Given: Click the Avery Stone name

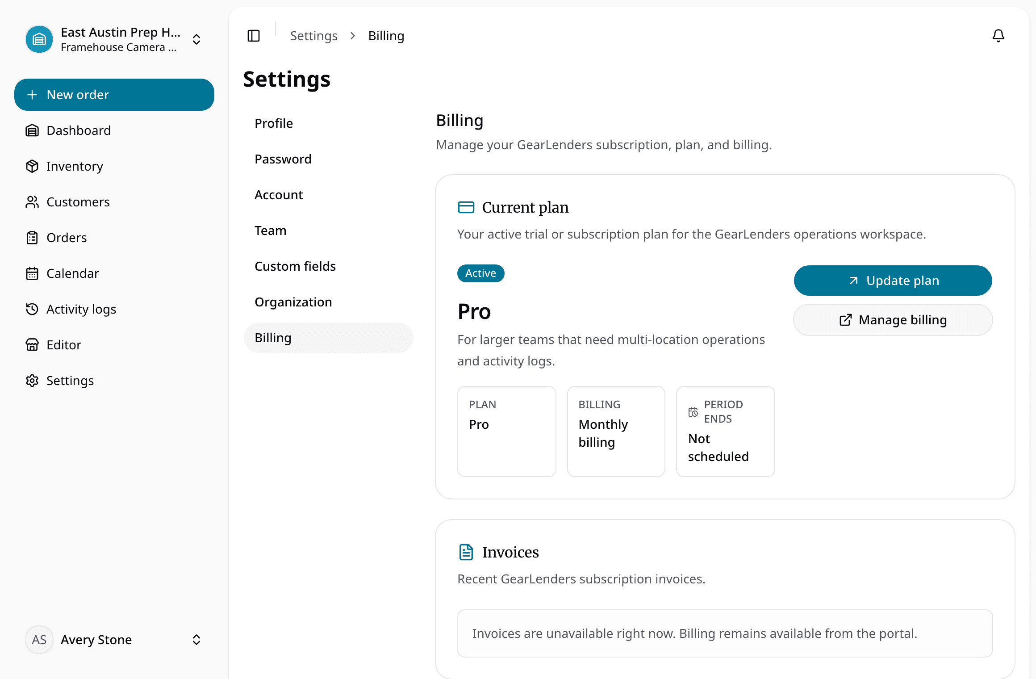Looking at the screenshot, I should 96,640.
